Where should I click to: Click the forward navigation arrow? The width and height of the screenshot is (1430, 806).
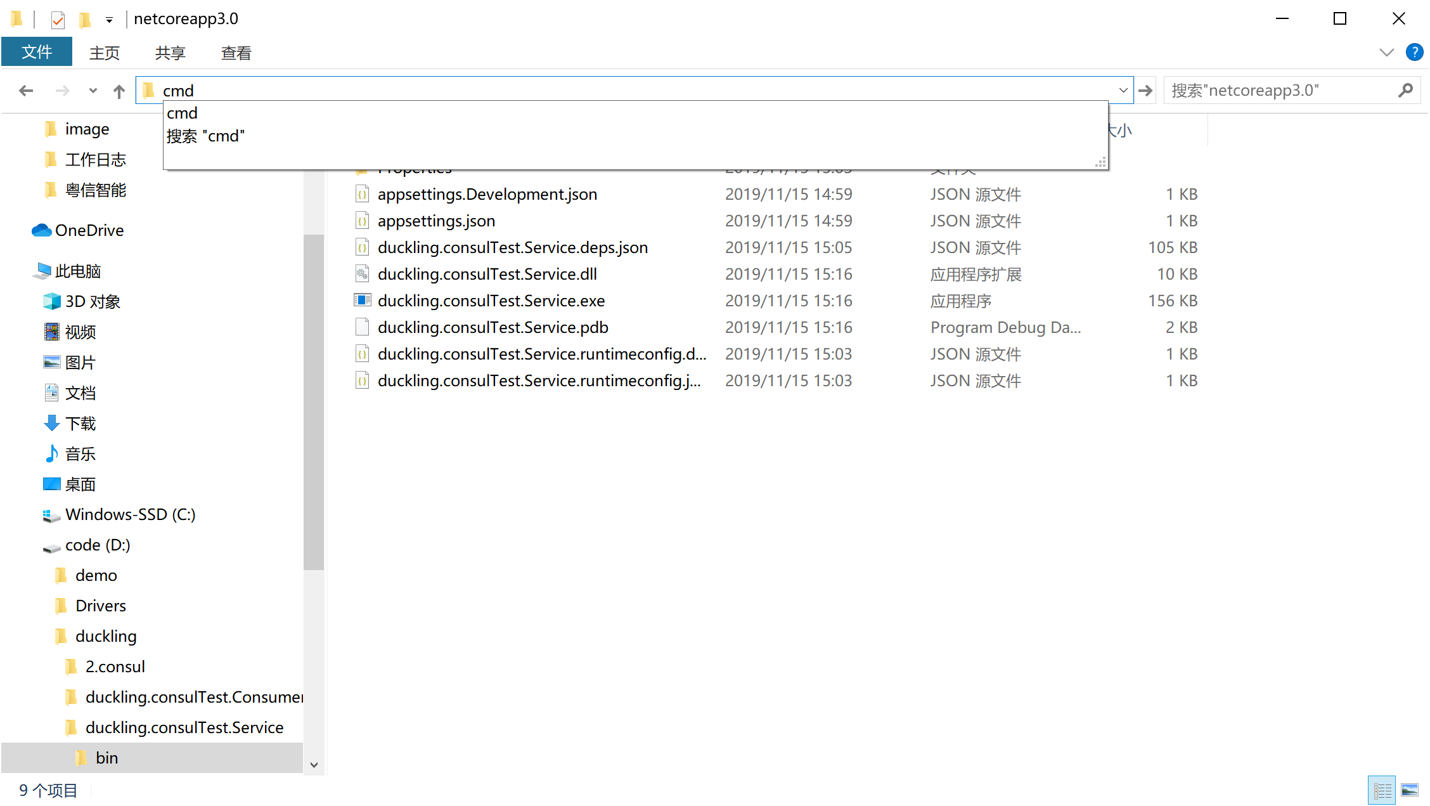point(62,90)
